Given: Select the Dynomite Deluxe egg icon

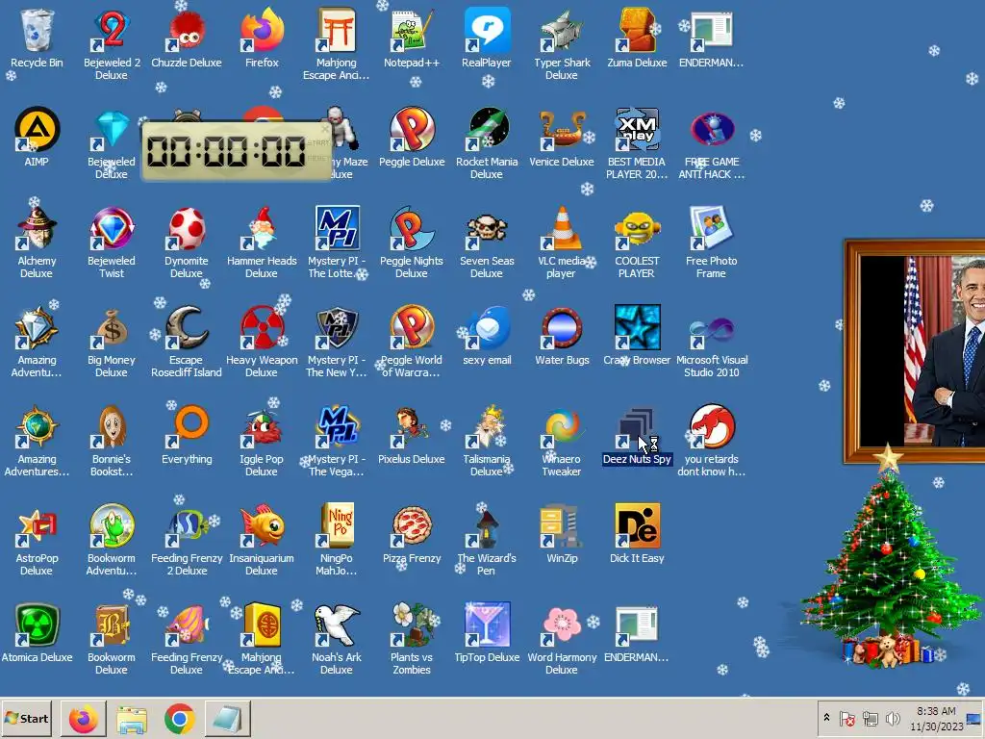Looking at the screenshot, I should coord(187,228).
